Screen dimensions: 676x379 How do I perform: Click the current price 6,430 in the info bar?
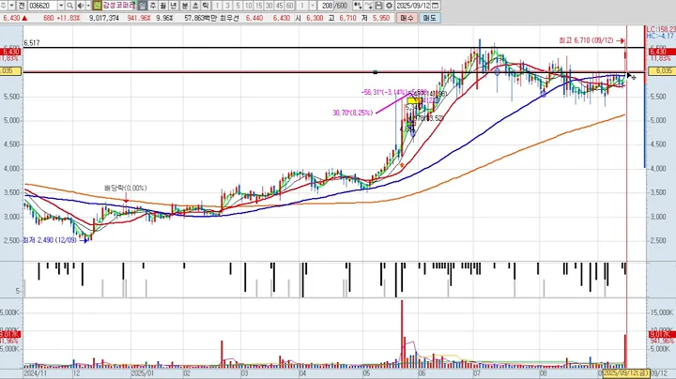click(11, 18)
